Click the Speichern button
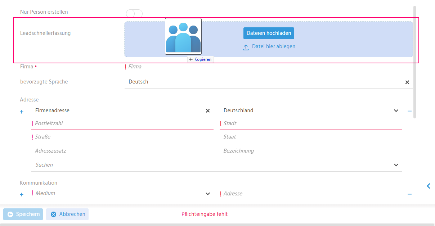Image resolution: width=435 pixels, height=226 pixels. (23, 214)
